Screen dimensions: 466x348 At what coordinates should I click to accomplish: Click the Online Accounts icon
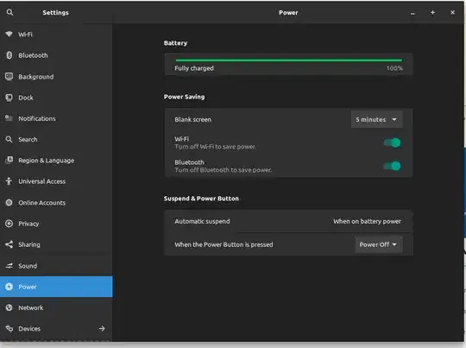pyautogui.click(x=9, y=203)
